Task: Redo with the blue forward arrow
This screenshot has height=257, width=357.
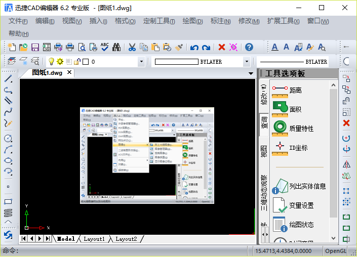Action: (206, 48)
